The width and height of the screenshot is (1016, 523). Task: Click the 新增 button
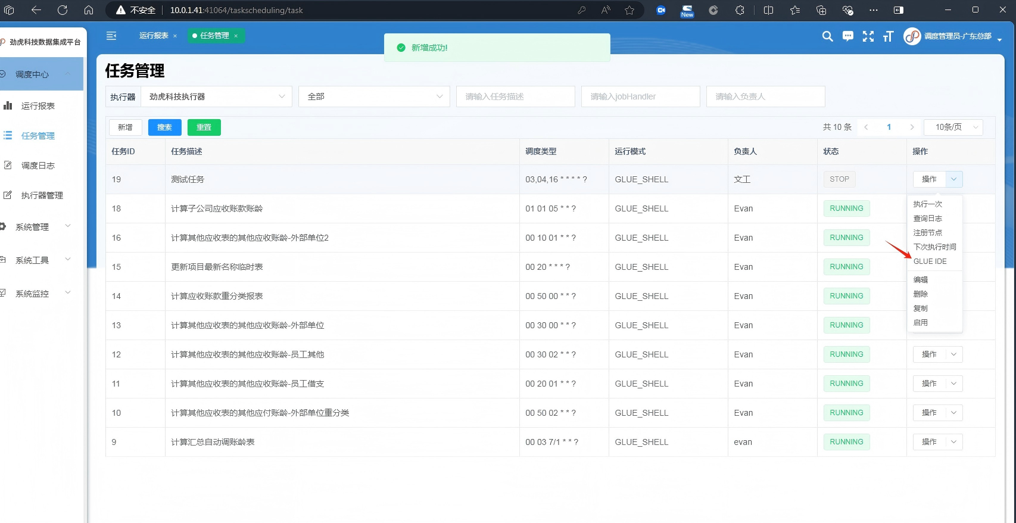point(125,127)
